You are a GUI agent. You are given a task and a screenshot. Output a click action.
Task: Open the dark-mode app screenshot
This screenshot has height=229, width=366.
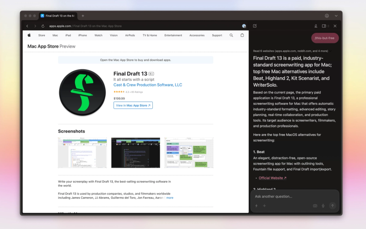pos(135,153)
